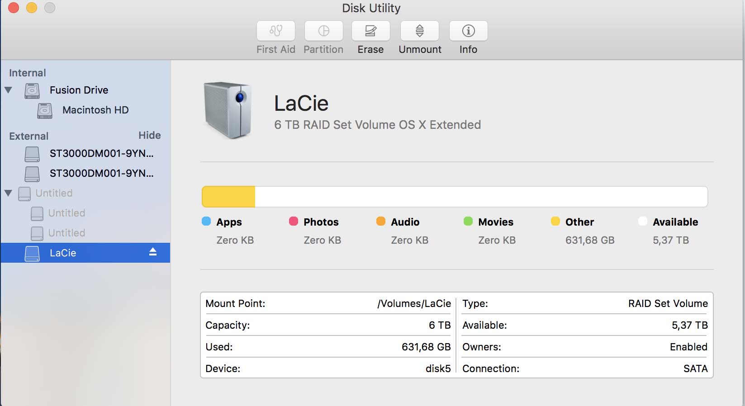This screenshot has height=406, width=745.
Task: Click the Type value RAID Set Volume
Action: point(668,303)
